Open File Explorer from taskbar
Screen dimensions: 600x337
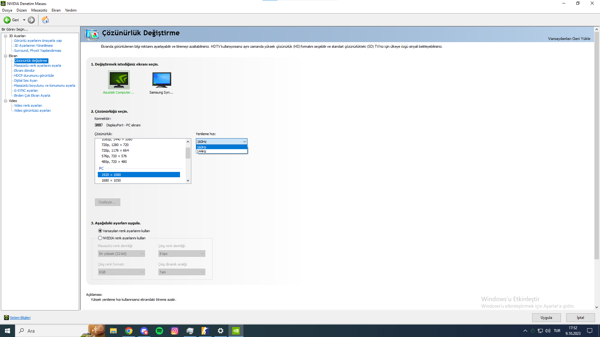(113, 331)
